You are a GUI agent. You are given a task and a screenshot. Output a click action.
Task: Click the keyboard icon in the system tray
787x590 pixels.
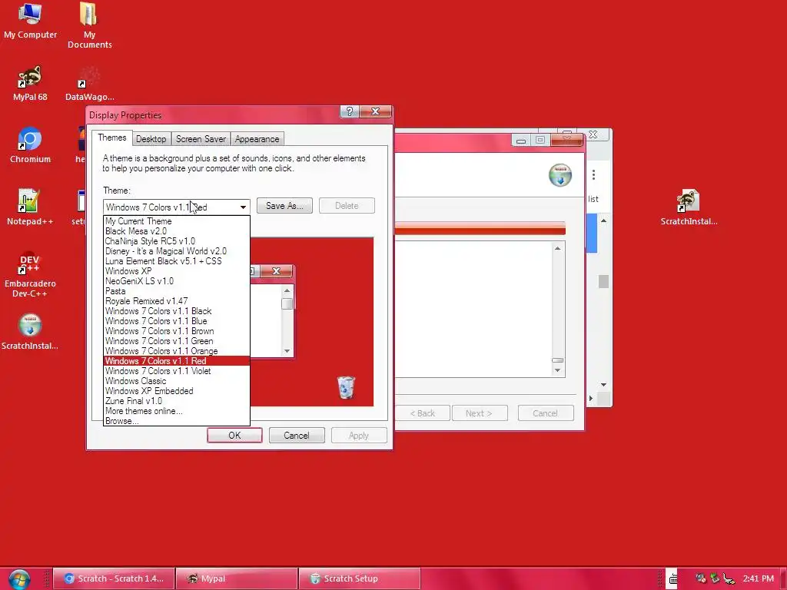(672, 579)
